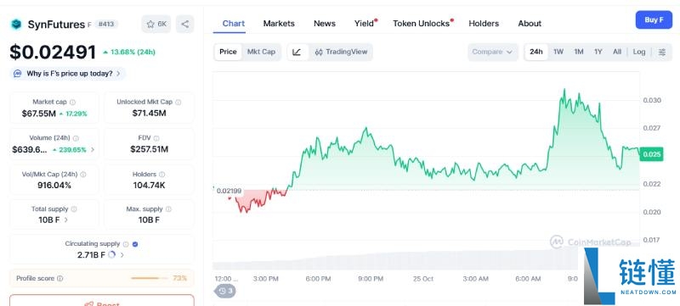Expand Circulating supply 2.71B F chevron
Screen dimensions: 680x306
pyautogui.click(x=122, y=255)
